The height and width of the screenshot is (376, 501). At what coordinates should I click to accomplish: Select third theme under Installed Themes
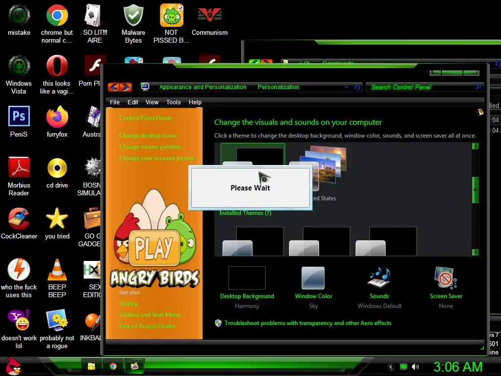tap(386, 241)
